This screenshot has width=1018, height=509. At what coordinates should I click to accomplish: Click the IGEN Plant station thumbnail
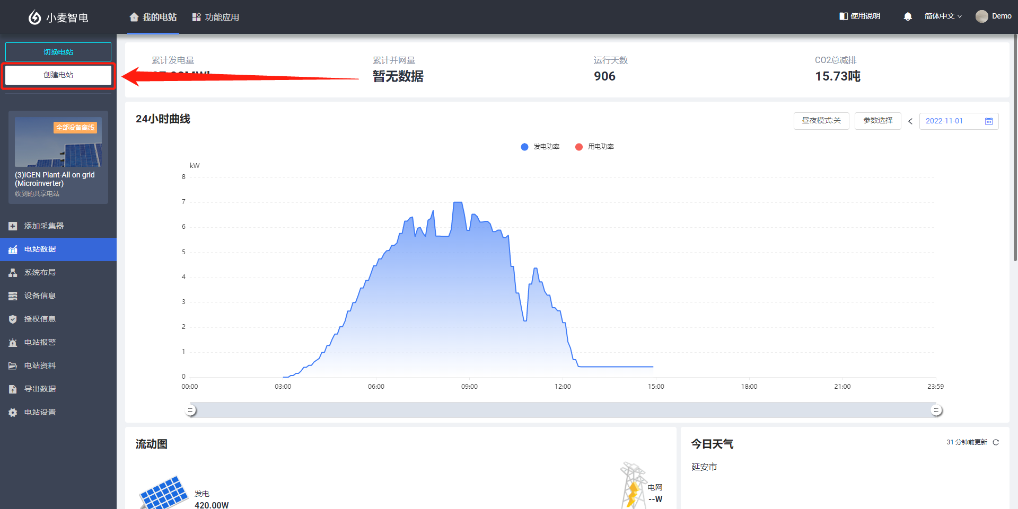pos(58,143)
